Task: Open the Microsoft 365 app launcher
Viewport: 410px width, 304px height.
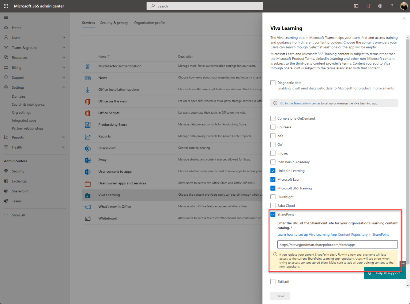Action: [x=6, y=6]
